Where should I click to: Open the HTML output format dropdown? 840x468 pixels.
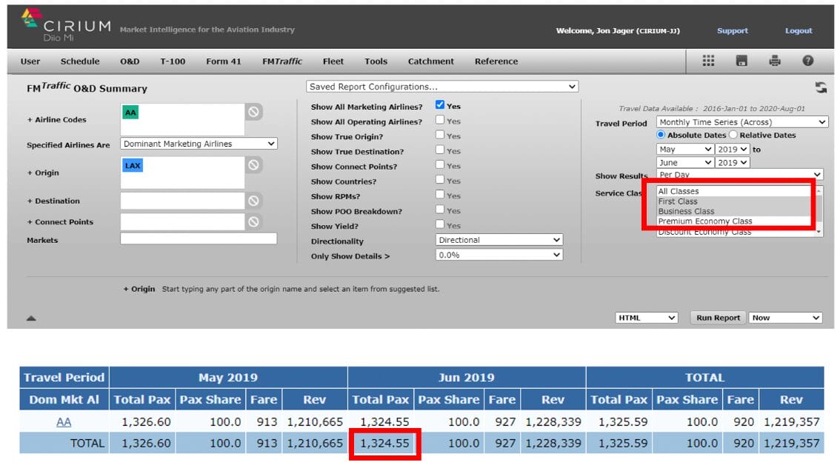(646, 318)
